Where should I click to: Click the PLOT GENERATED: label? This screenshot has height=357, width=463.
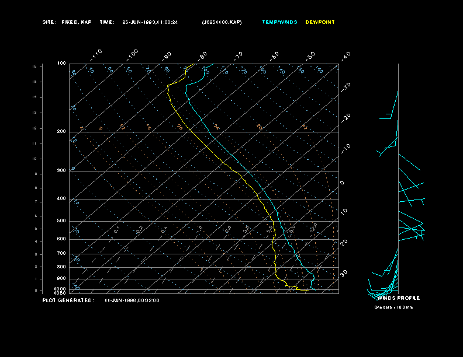pos(68,300)
